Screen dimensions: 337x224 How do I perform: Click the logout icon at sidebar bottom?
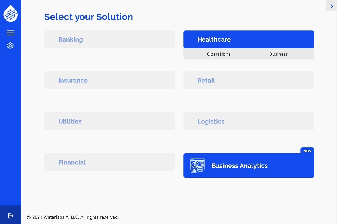pos(11,215)
